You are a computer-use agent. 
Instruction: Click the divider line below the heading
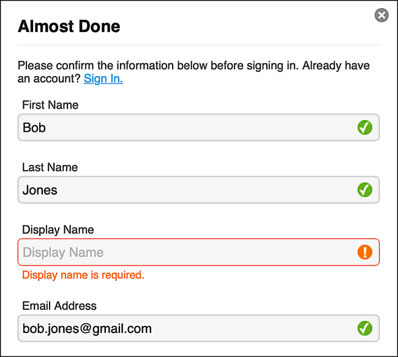coord(198,45)
